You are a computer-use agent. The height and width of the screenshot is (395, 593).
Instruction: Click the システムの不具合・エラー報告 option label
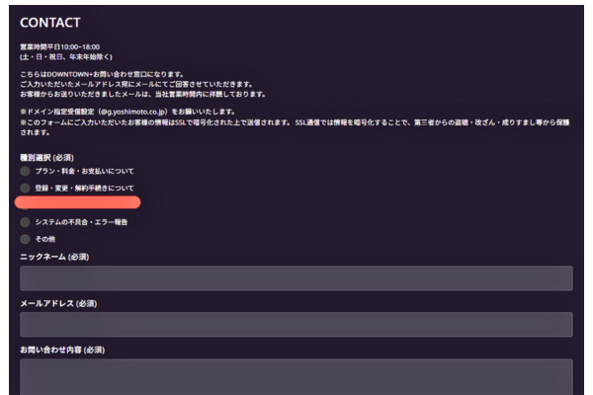click(x=81, y=222)
